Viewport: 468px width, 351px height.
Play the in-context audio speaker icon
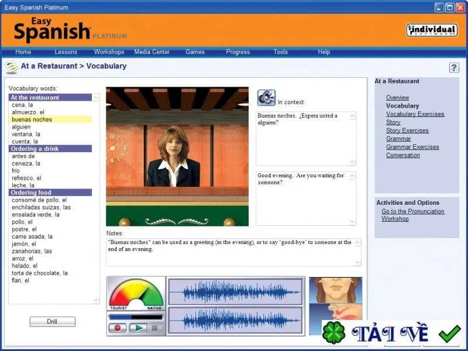(266, 98)
